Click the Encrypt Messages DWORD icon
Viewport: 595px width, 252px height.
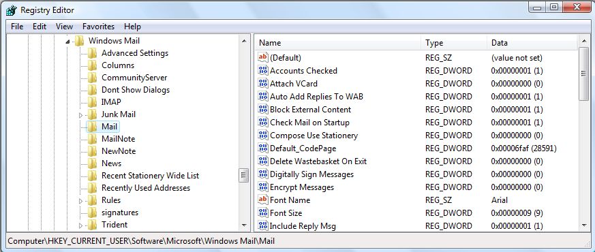pyautogui.click(x=262, y=187)
